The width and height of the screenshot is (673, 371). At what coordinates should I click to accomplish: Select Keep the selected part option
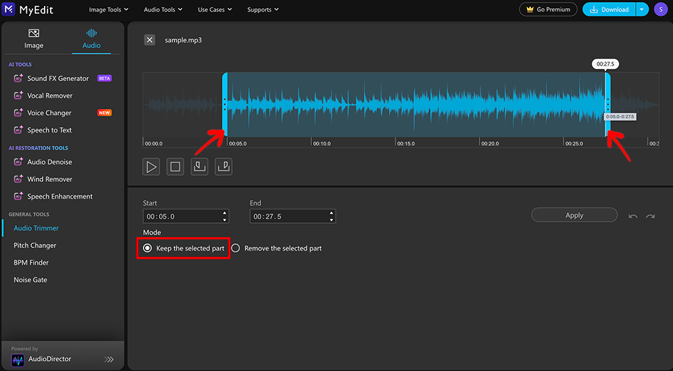pyautogui.click(x=147, y=249)
